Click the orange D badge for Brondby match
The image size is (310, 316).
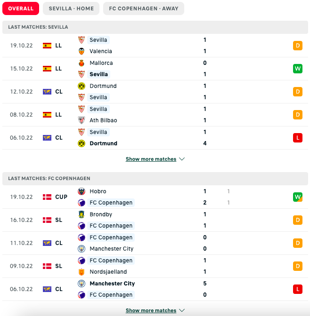pos(297,220)
